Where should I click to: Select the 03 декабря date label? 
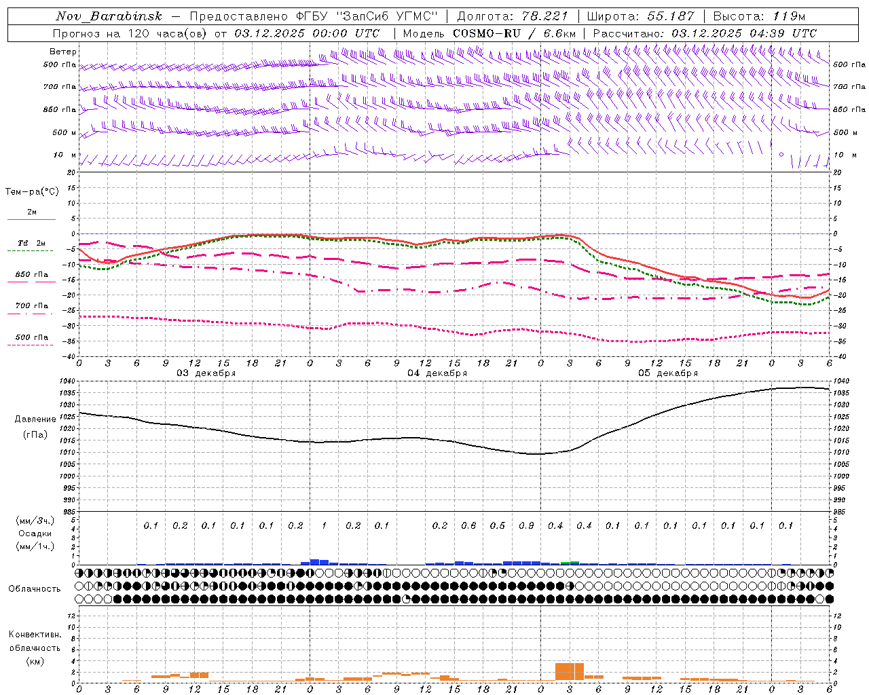pyautogui.click(x=206, y=373)
